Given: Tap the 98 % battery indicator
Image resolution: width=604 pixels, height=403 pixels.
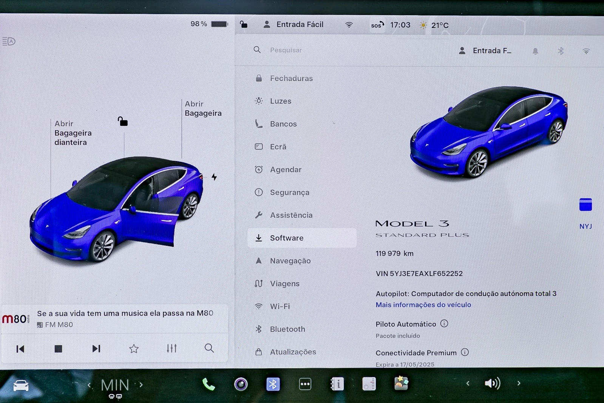Looking at the screenshot, I should (x=209, y=24).
